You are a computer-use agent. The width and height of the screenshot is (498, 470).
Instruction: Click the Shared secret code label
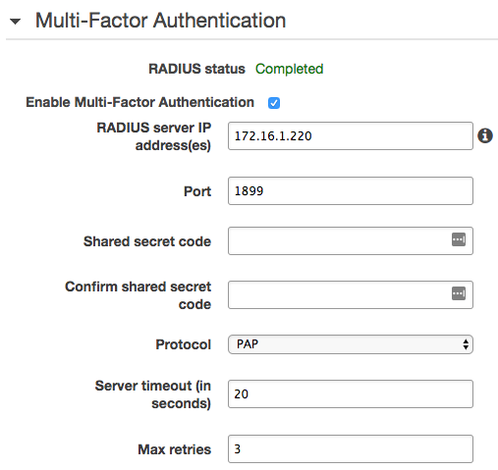pos(147,241)
